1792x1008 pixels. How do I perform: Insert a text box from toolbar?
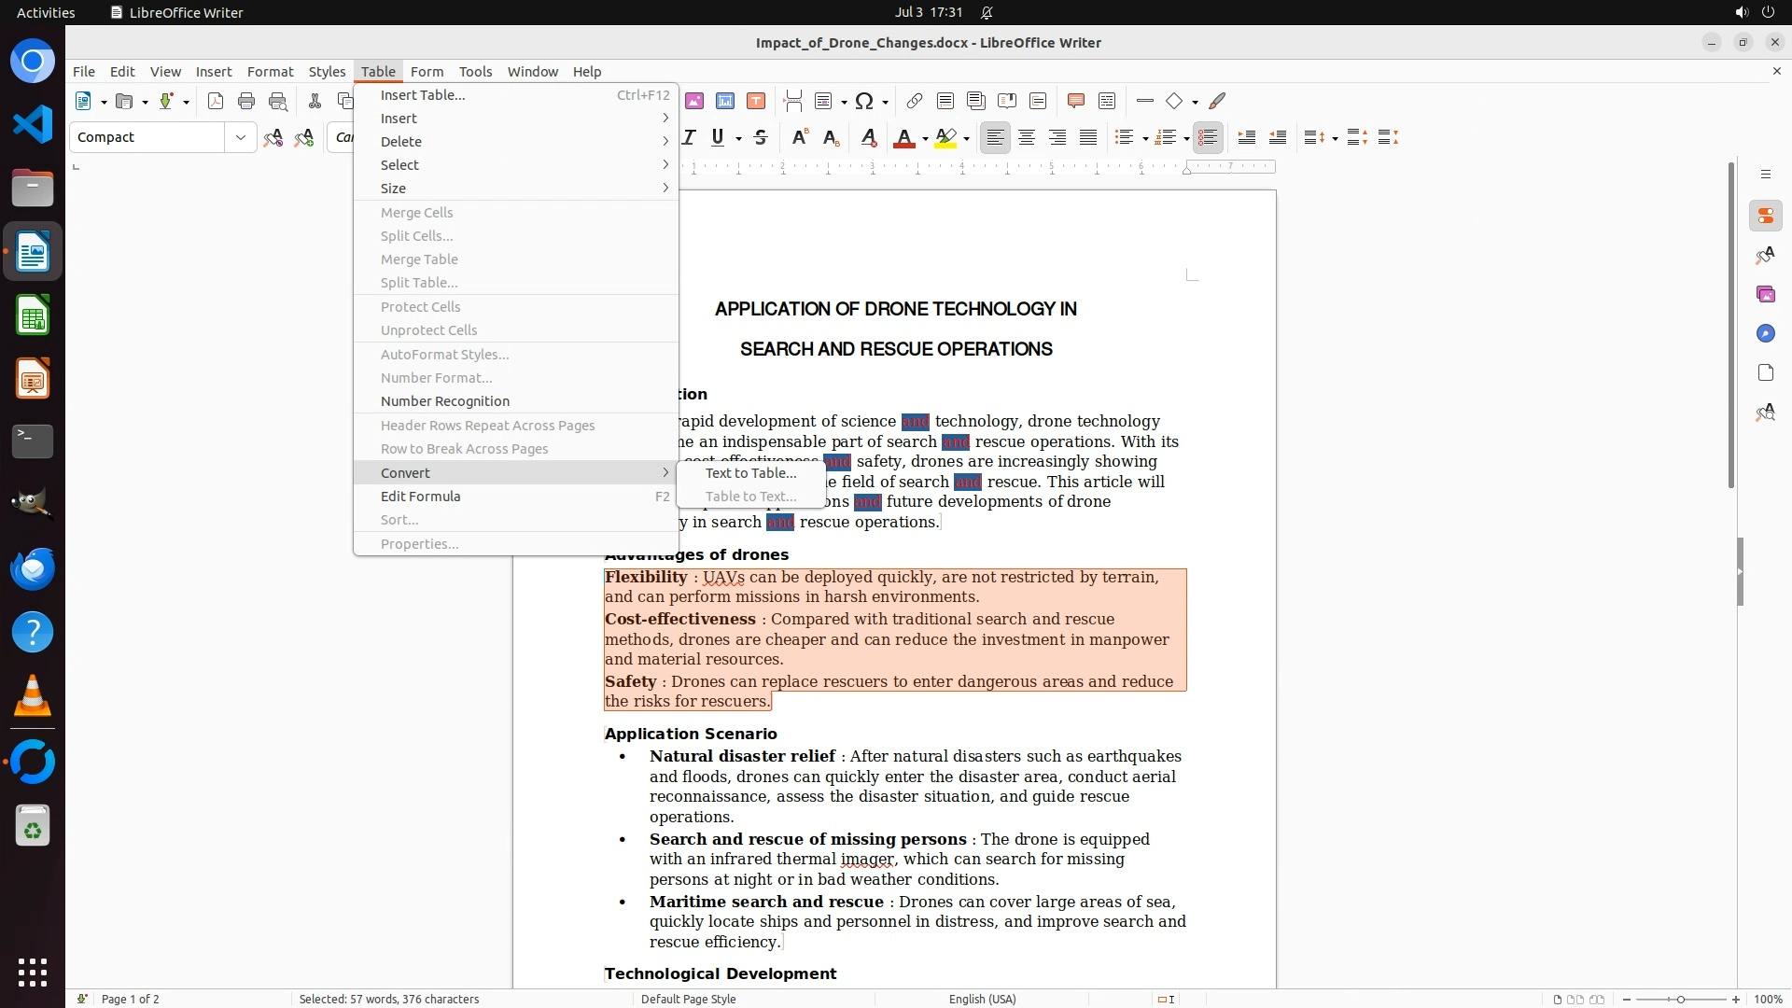coord(756,101)
